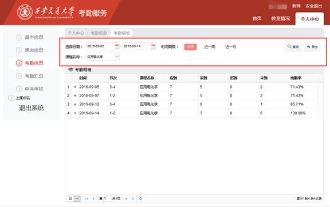Open the start date calendar picker icon

pos(117,46)
